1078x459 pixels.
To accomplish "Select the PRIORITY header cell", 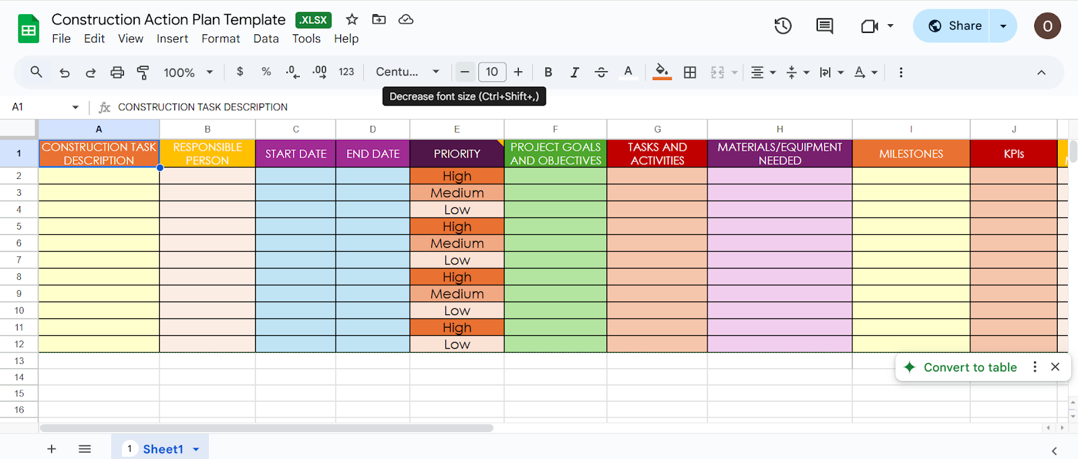I will 457,153.
